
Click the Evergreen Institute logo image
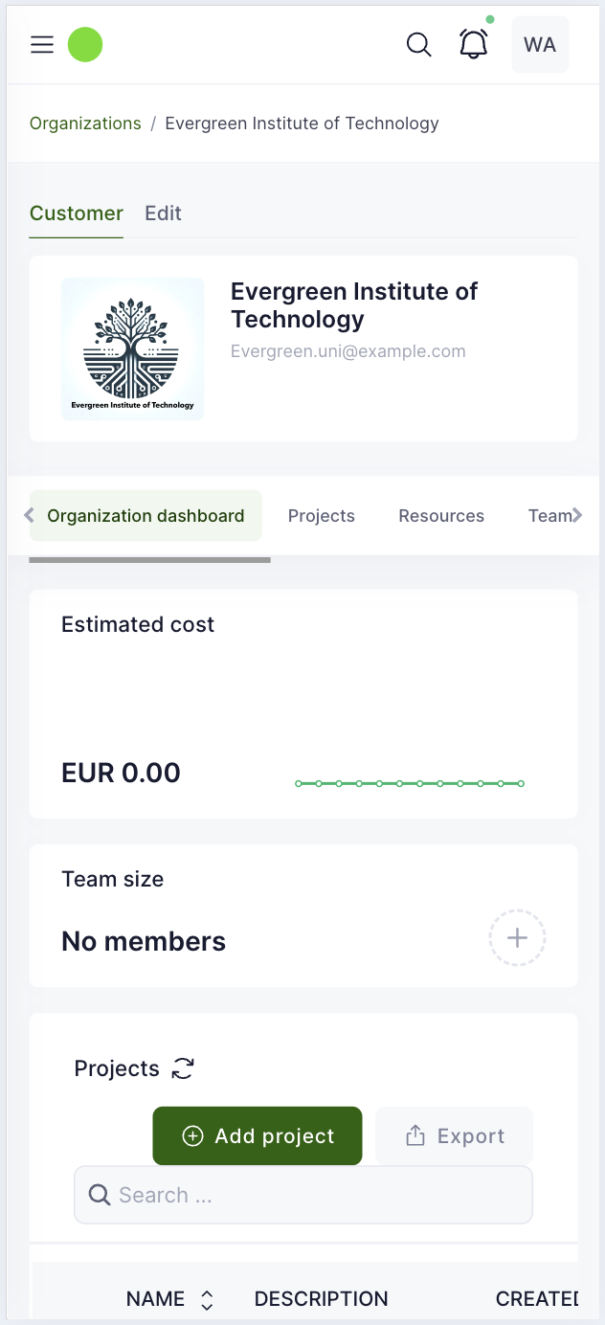[x=133, y=348]
